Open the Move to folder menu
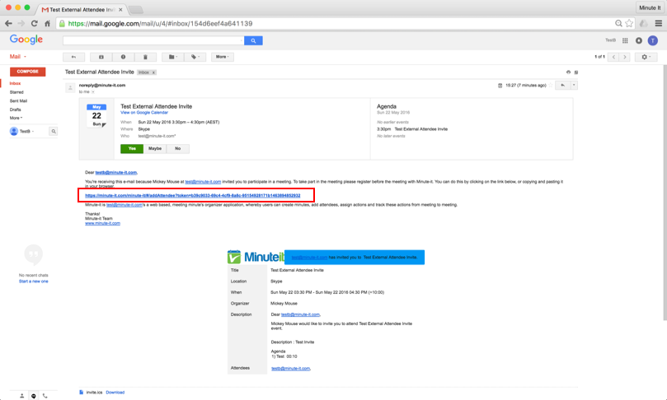667x400 pixels. coord(172,57)
